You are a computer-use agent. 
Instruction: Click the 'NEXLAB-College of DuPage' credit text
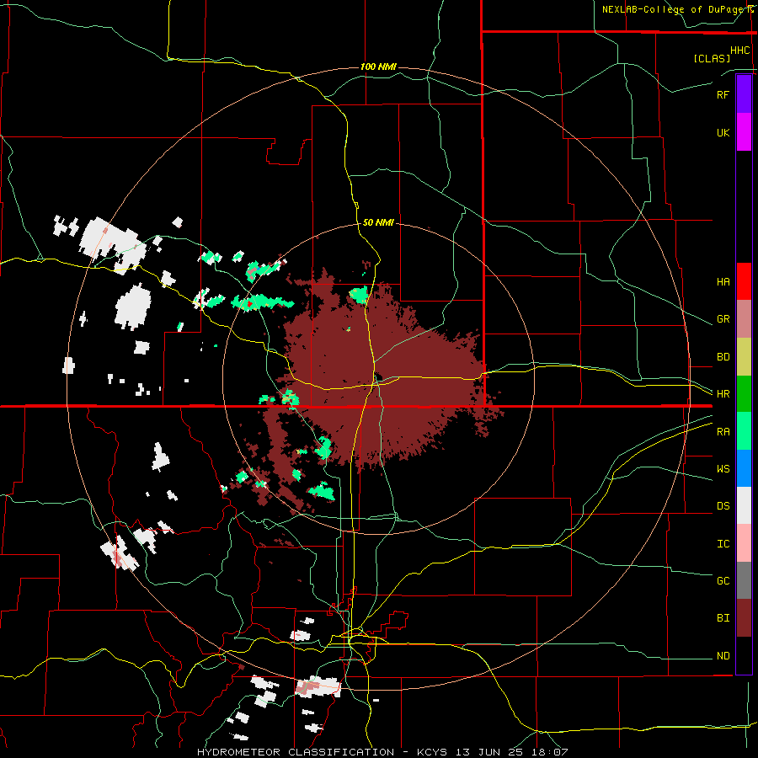pos(674,9)
